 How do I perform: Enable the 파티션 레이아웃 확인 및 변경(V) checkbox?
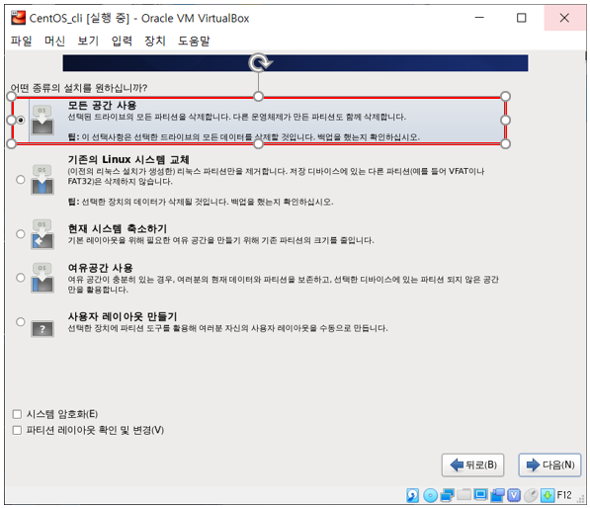click(17, 430)
